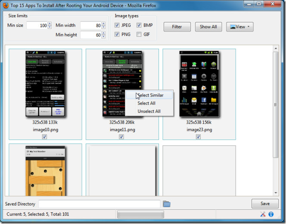Increase Min width with the up spinner

click(x=103, y=24)
